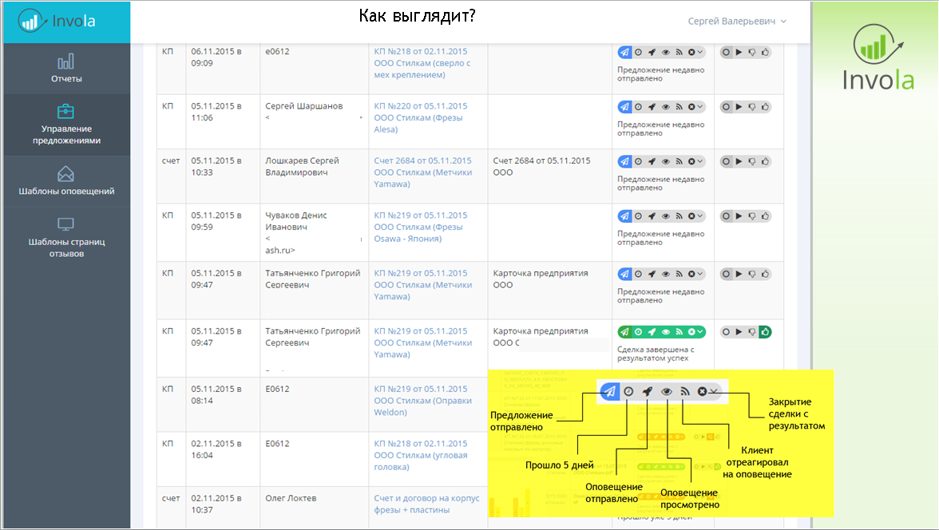Image resolution: width=939 pixels, height=530 pixels.
Task: Open link Счет и договор на корпус фрезы
Action: 426,504
